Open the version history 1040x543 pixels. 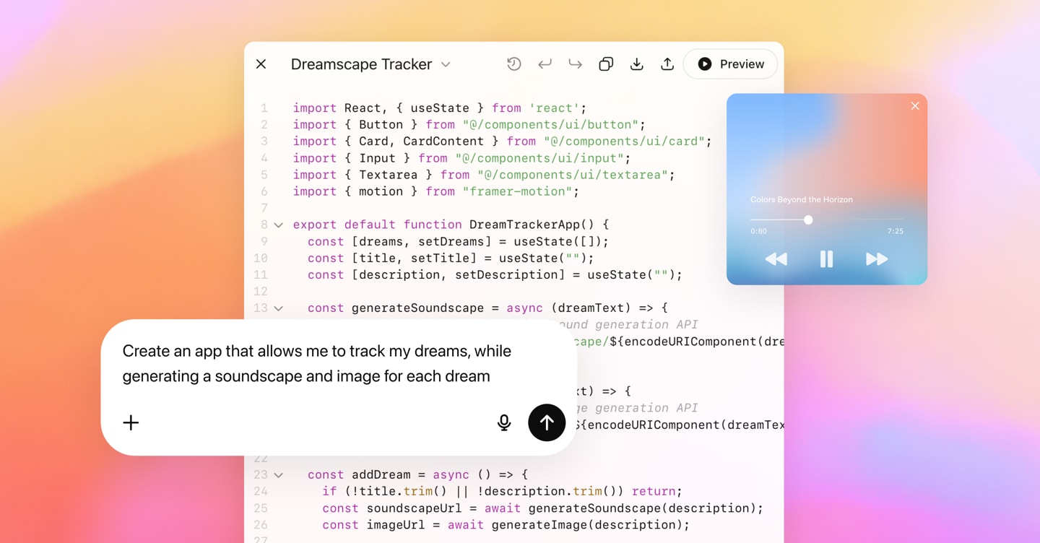(513, 64)
